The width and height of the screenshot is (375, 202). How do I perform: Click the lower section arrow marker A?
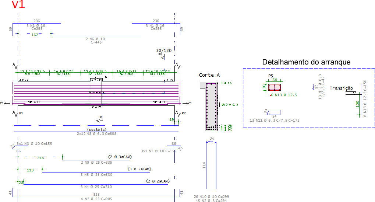click(x=99, y=119)
